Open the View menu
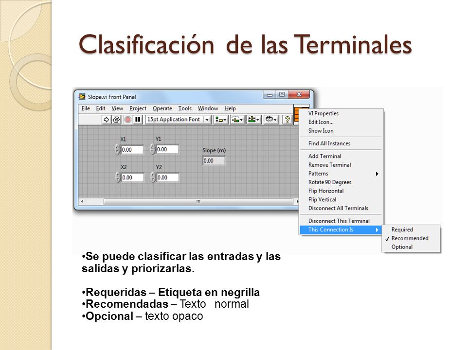The width and height of the screenshot is (467, 350). click(x=117, y=108)
